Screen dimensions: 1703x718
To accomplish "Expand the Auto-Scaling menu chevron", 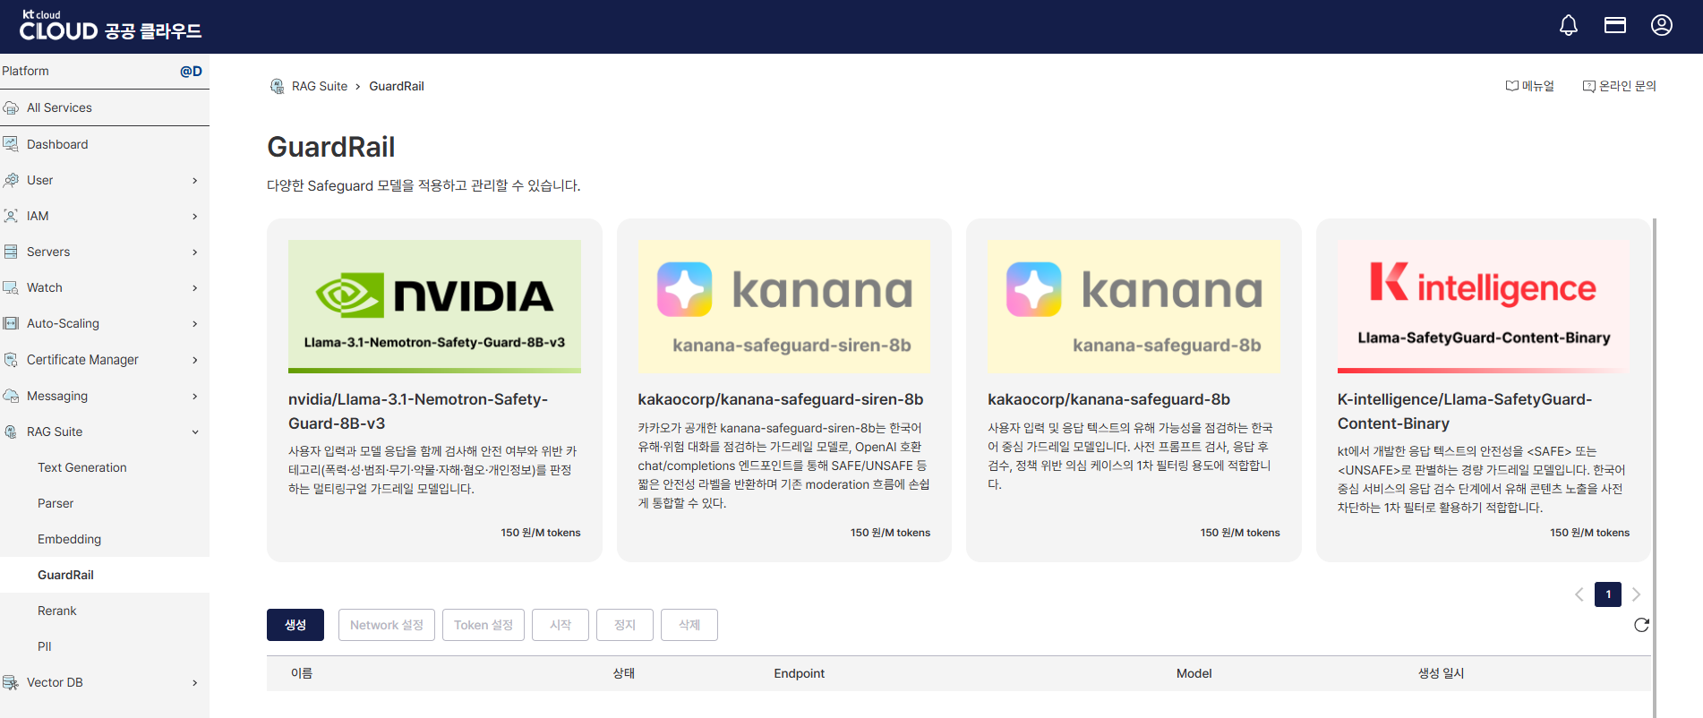I will click(195, 323).
